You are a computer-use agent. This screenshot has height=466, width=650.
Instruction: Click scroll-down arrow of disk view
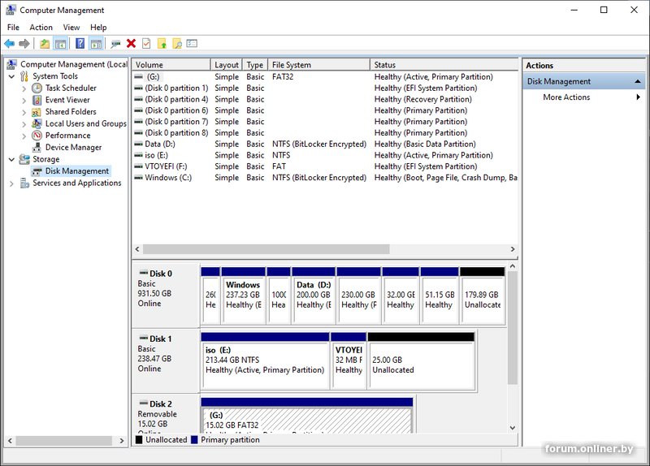tap(513, 428)
